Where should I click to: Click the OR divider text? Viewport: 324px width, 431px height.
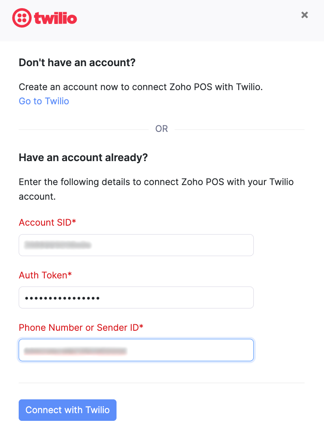tap(162, 129)
